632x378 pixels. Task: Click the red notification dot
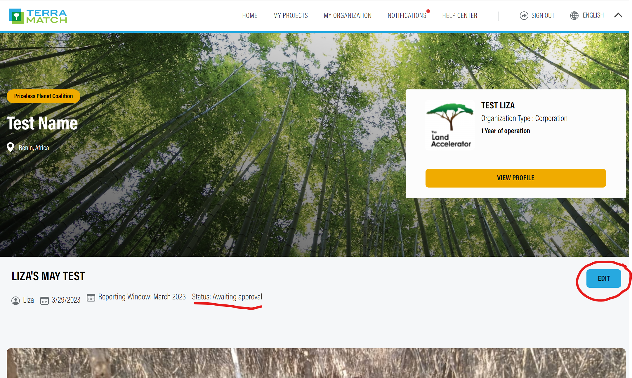428,11
